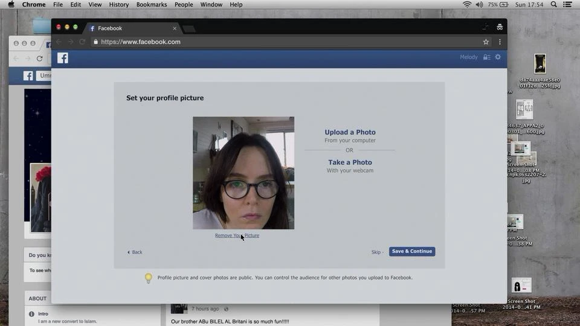Click the Wi-Fi status icon
This screenshot has height=326, width=580.
(x=467, y=4)
